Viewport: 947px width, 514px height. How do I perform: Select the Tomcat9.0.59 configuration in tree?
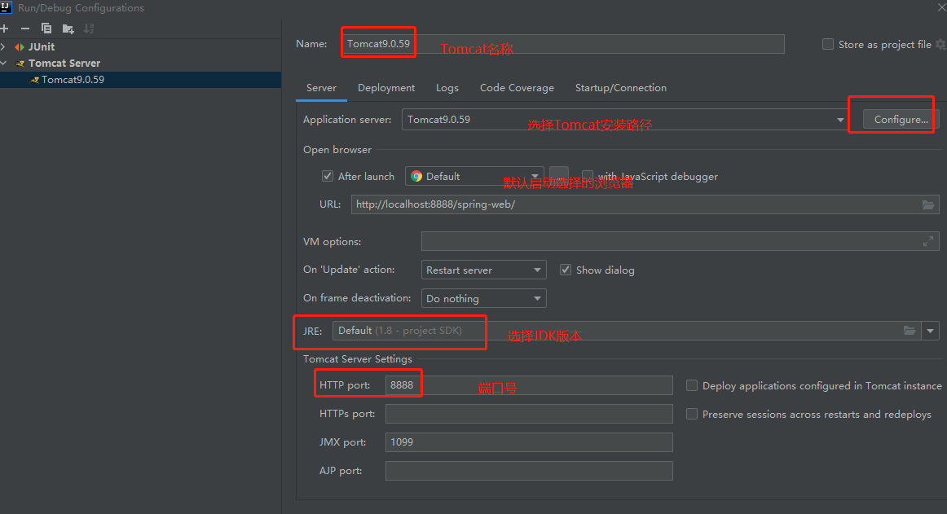(x=140, y=80)
